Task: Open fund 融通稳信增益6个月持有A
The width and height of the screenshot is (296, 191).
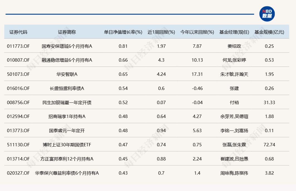Action: point(67,60)
